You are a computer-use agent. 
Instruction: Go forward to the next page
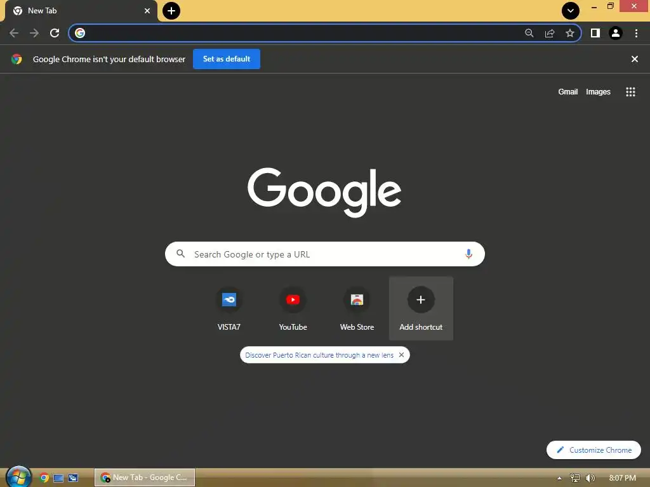point(34,33)
